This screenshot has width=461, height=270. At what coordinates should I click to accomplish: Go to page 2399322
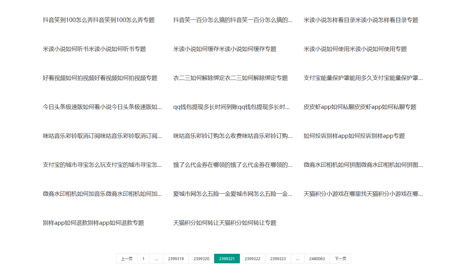point(253,259)
